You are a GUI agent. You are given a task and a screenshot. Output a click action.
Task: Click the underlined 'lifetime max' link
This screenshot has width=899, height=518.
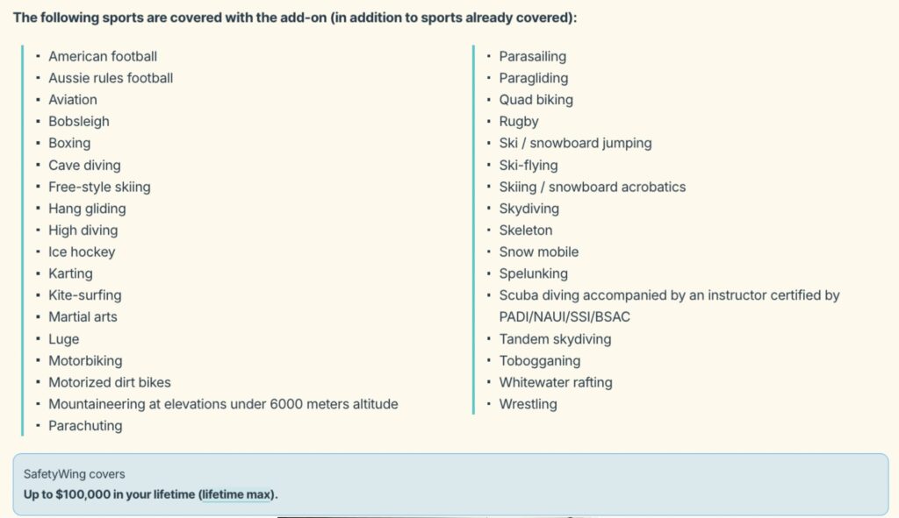tap(236, 494)
